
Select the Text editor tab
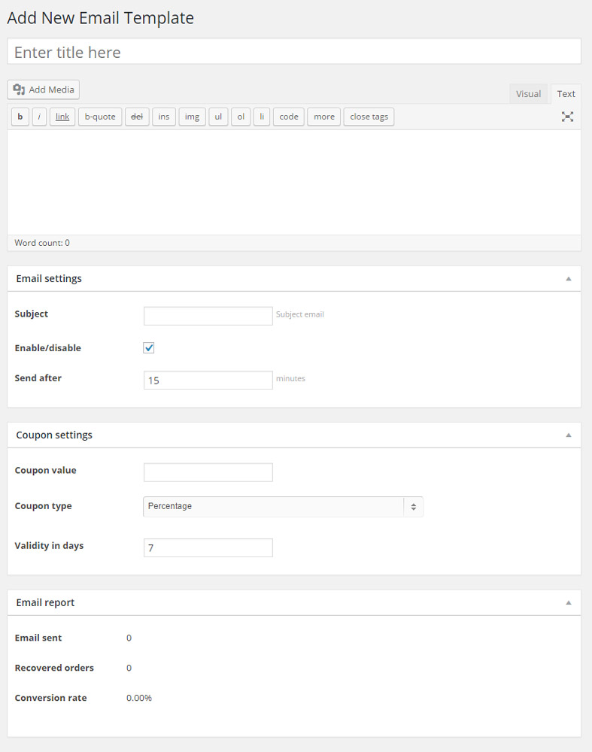coord(566,94)
